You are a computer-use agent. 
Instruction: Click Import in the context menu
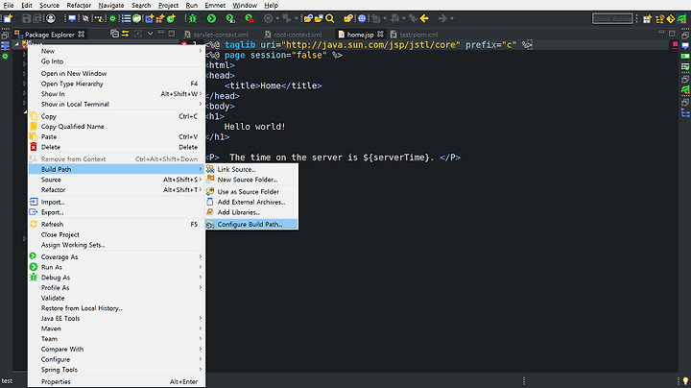click(117, 202)
